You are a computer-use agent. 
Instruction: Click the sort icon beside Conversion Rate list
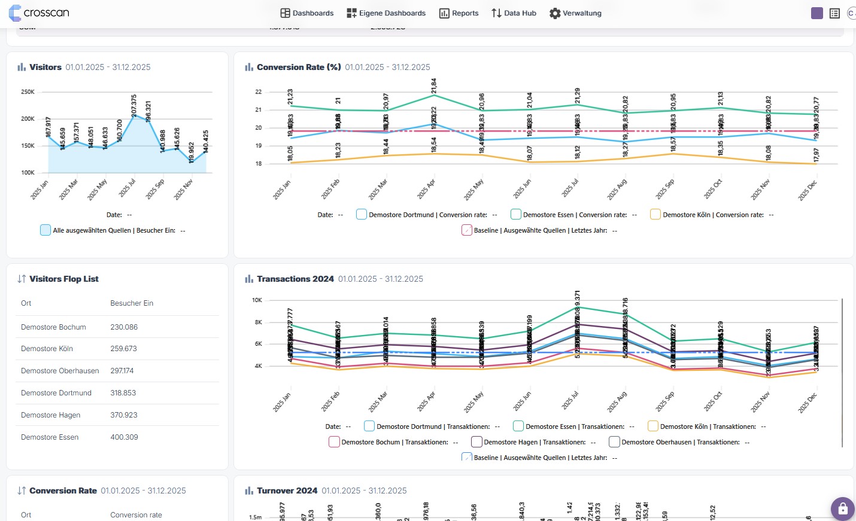point(22,490)
